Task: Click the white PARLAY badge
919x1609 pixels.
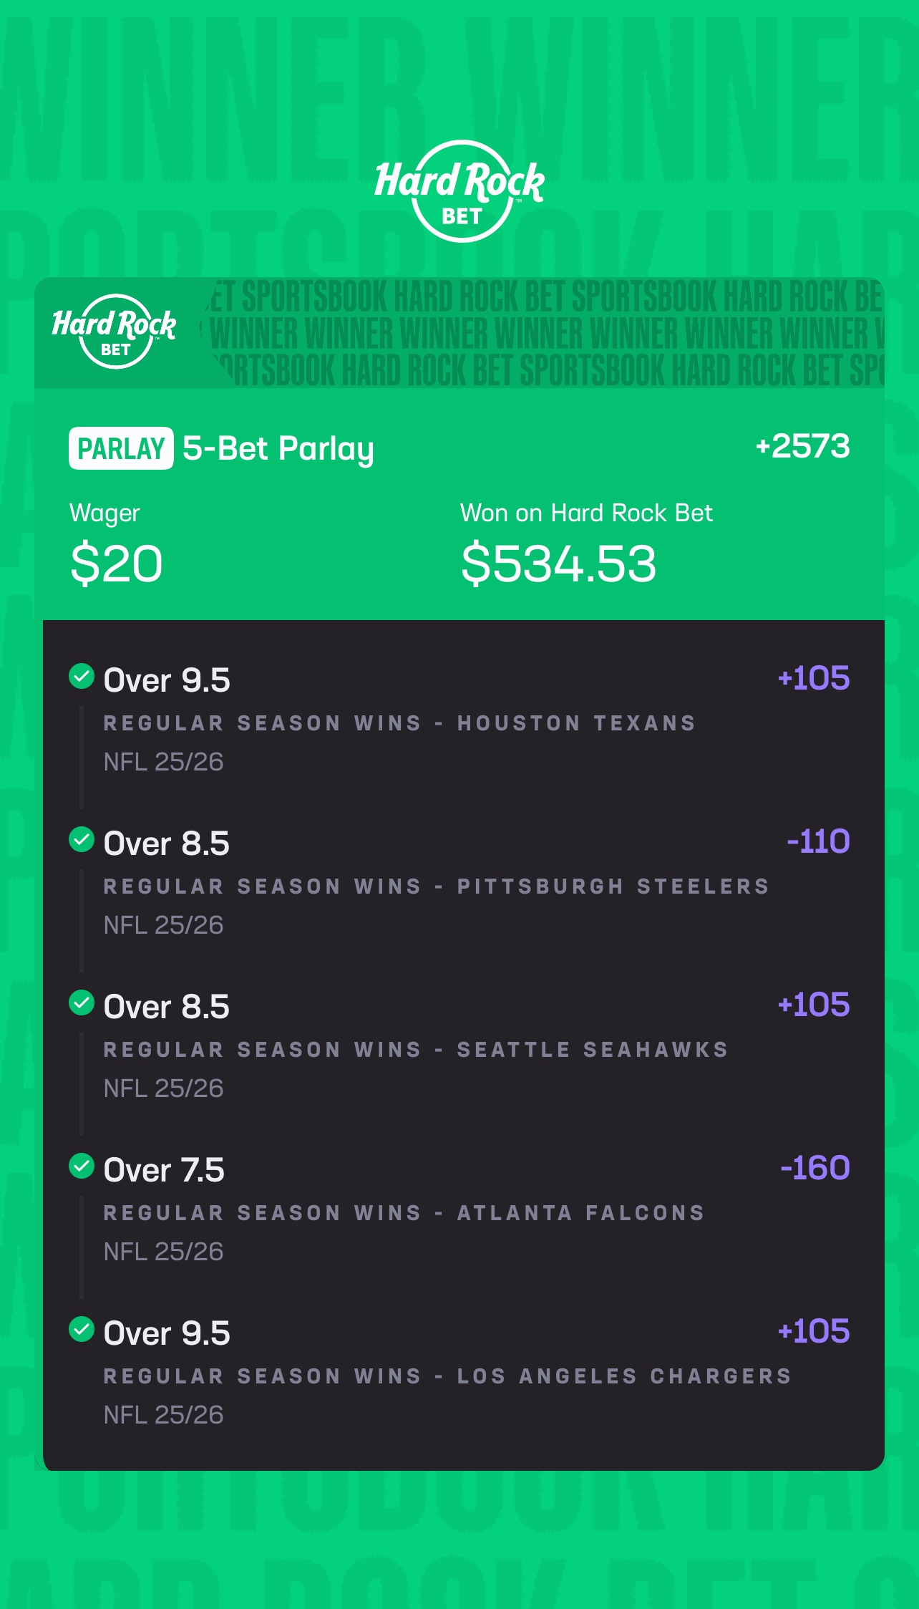Action: click(121, 448)
